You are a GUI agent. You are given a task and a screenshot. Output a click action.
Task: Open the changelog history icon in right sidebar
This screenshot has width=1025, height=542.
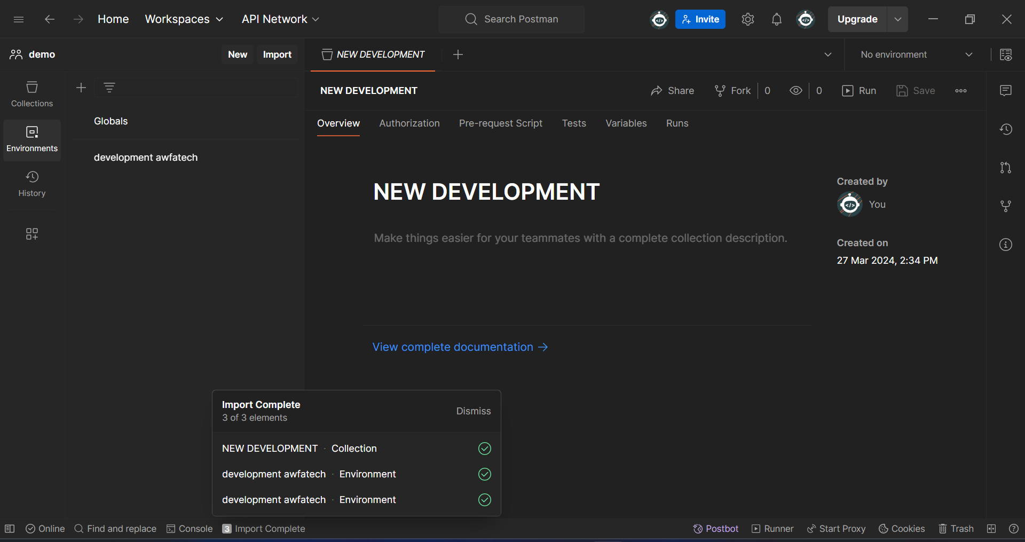(1005, 129)
